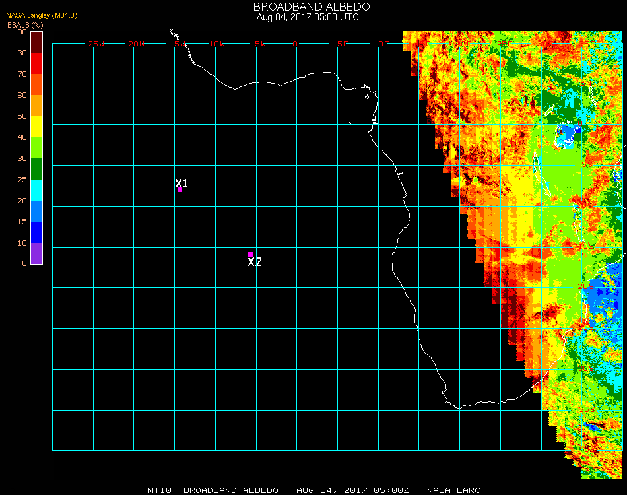Click the '10W' longitude label
627x495 pixels.
pos(217,44)
